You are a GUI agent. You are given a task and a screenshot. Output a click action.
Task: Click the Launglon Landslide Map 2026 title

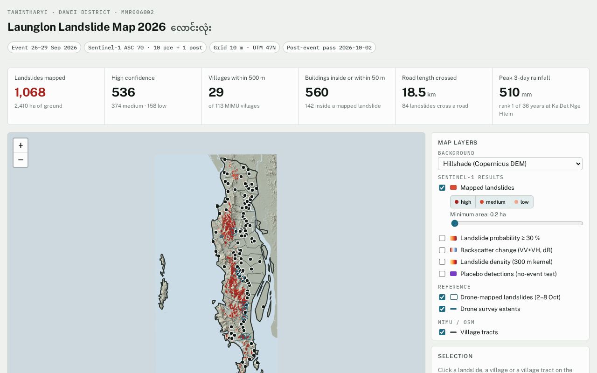(x=87, y=27)
